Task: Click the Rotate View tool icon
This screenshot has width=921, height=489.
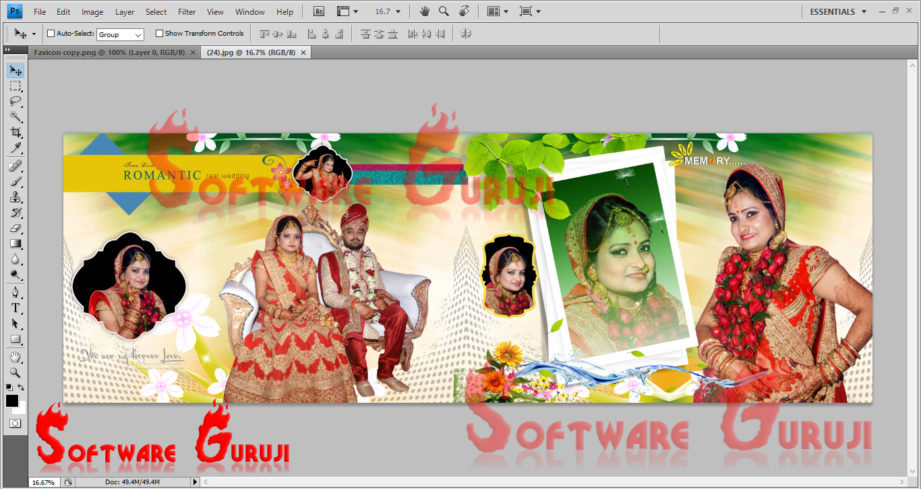Action: click(x=464, y=11)
